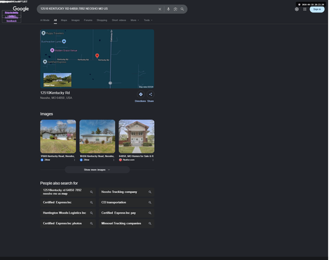This screenshot has height=260, width=332.
Task: Select the Certified Express map marker
Action: (x=45, y=62)
